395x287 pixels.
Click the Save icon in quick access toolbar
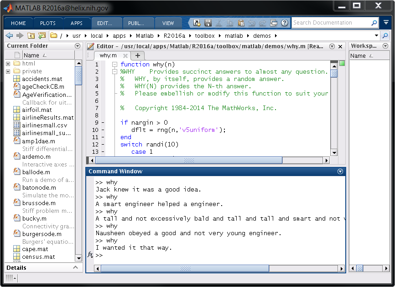(x=208, y=23)
